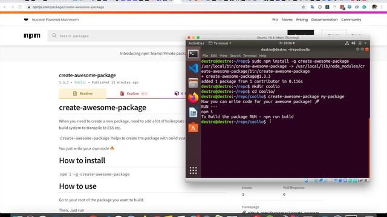Open browser kebab menu

click(x=382, y=7)
